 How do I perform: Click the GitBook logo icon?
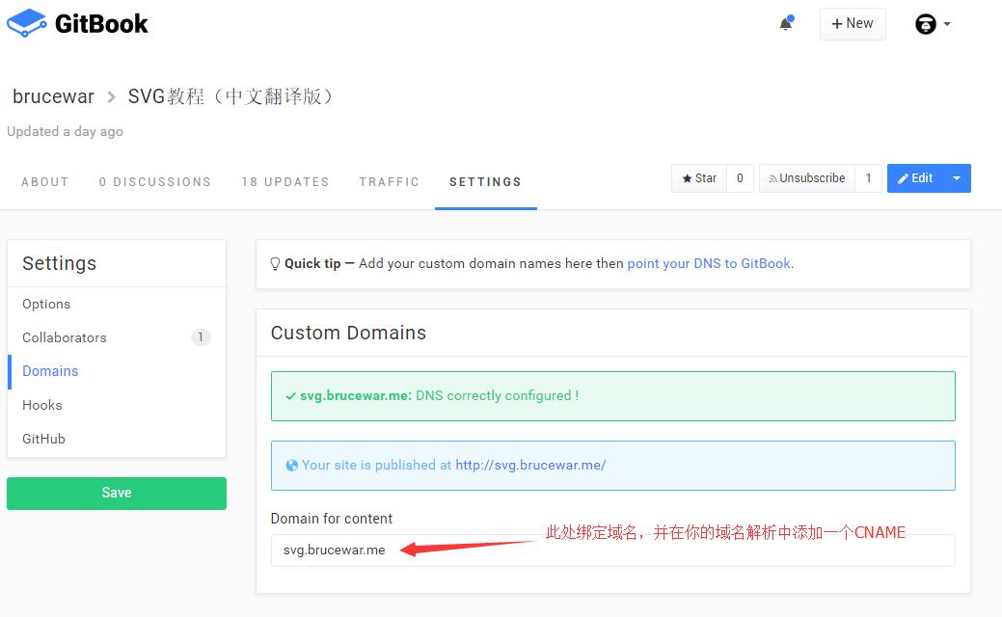pos(26,23)
